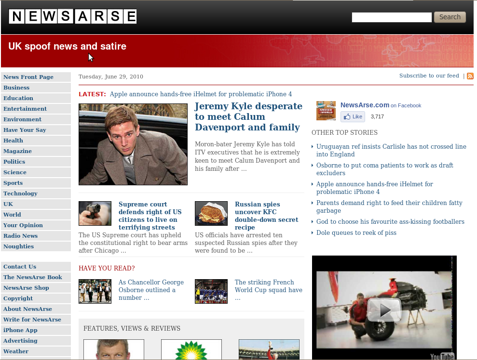The width and height of the screenshot is (477, 360).
Task: Open Have Your Say section
Action: [x=36, y=130]
